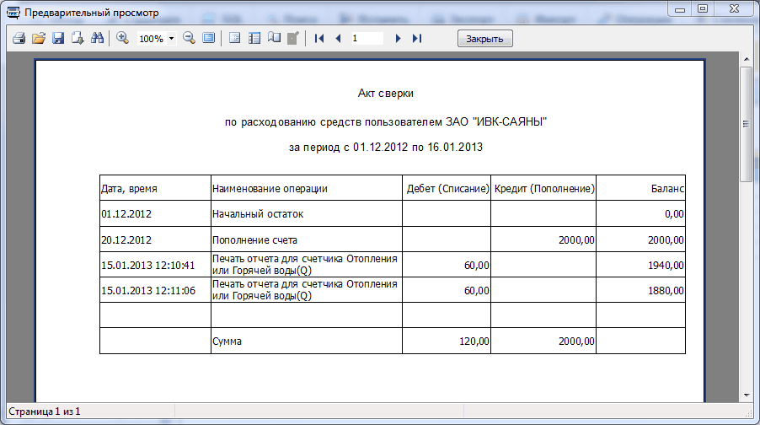760x425 pixels.
Task: Go to the first page
Action: tap(319, 38)
